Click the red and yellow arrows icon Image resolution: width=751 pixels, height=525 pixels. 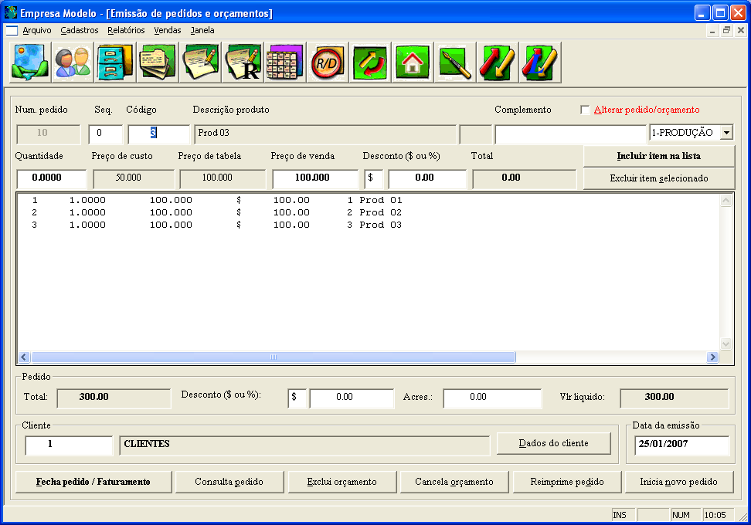(x=497, y=63)
